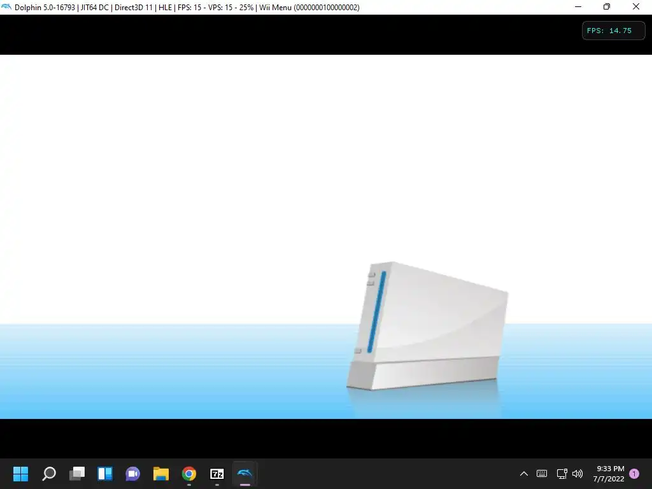Minimize the Dolphin window
This screenshot has height=489, width=652.
pos(578,6)
